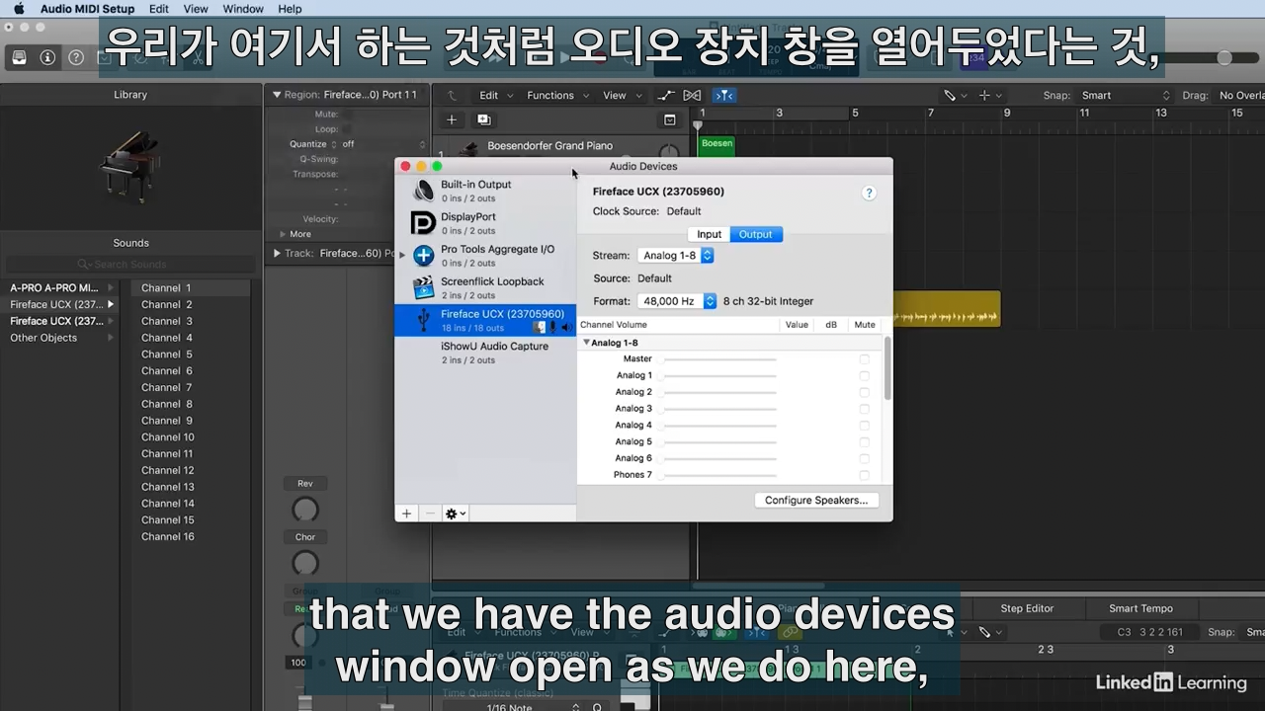This screenshot has height=711, width=1265.
Task: Toggle the automation view button in Logic
Action: click(666, 96)
